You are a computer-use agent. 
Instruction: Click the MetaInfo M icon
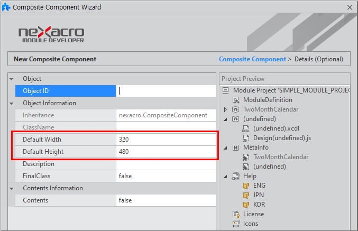pyautogui.click(x=236, y=147)
